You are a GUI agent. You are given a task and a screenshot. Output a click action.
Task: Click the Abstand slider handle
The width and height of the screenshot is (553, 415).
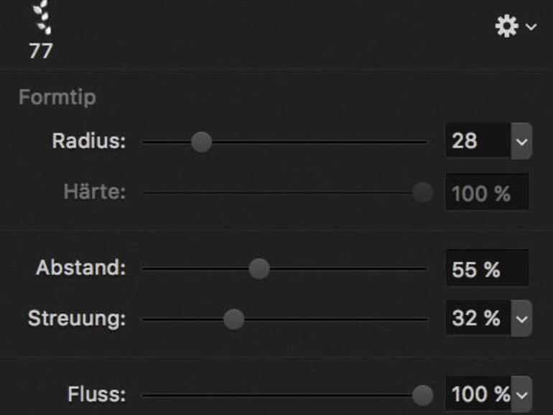click(x=259, y=269)
